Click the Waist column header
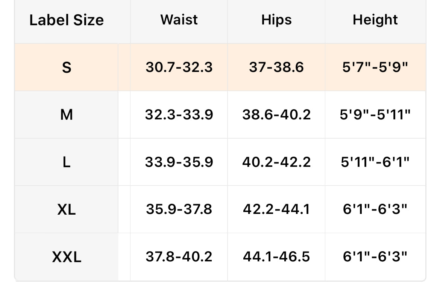 click(179, 20)
